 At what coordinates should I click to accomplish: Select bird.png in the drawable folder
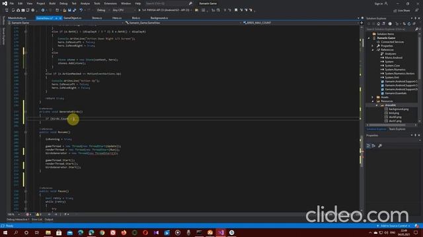pyautogui.click(x=394, y=113)
